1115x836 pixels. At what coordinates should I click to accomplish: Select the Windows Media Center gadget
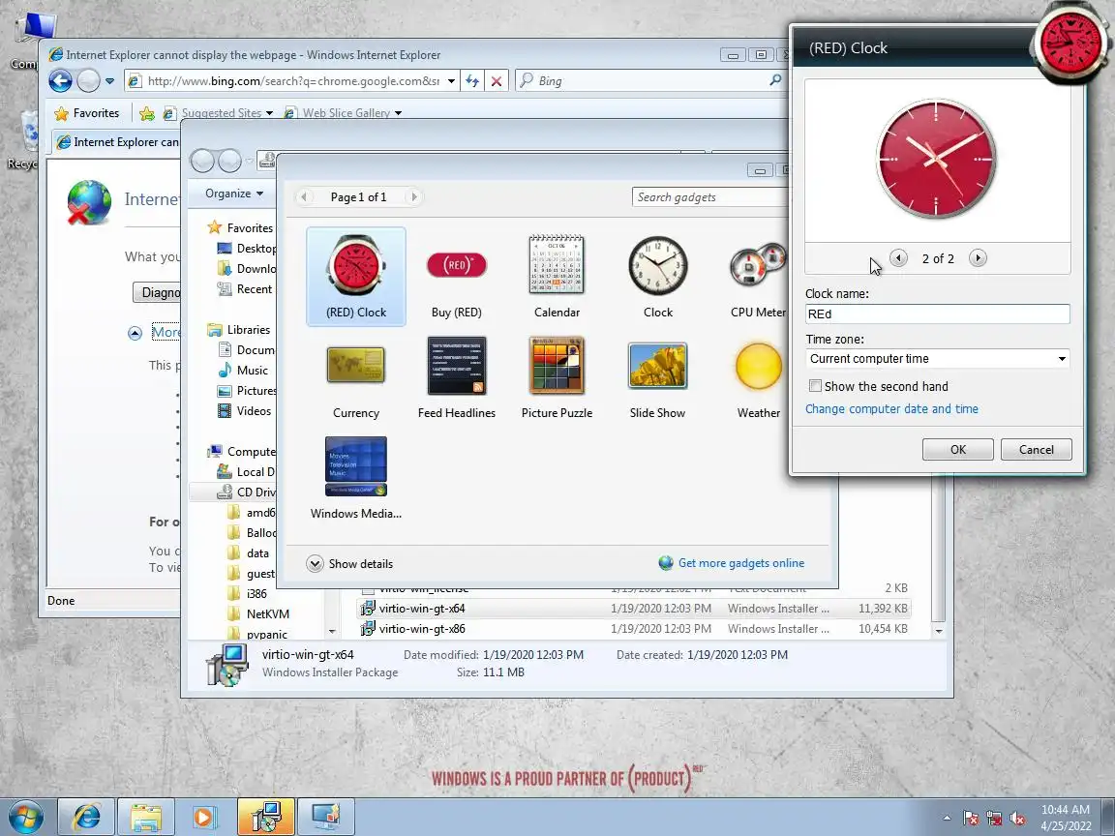(355, 478)
